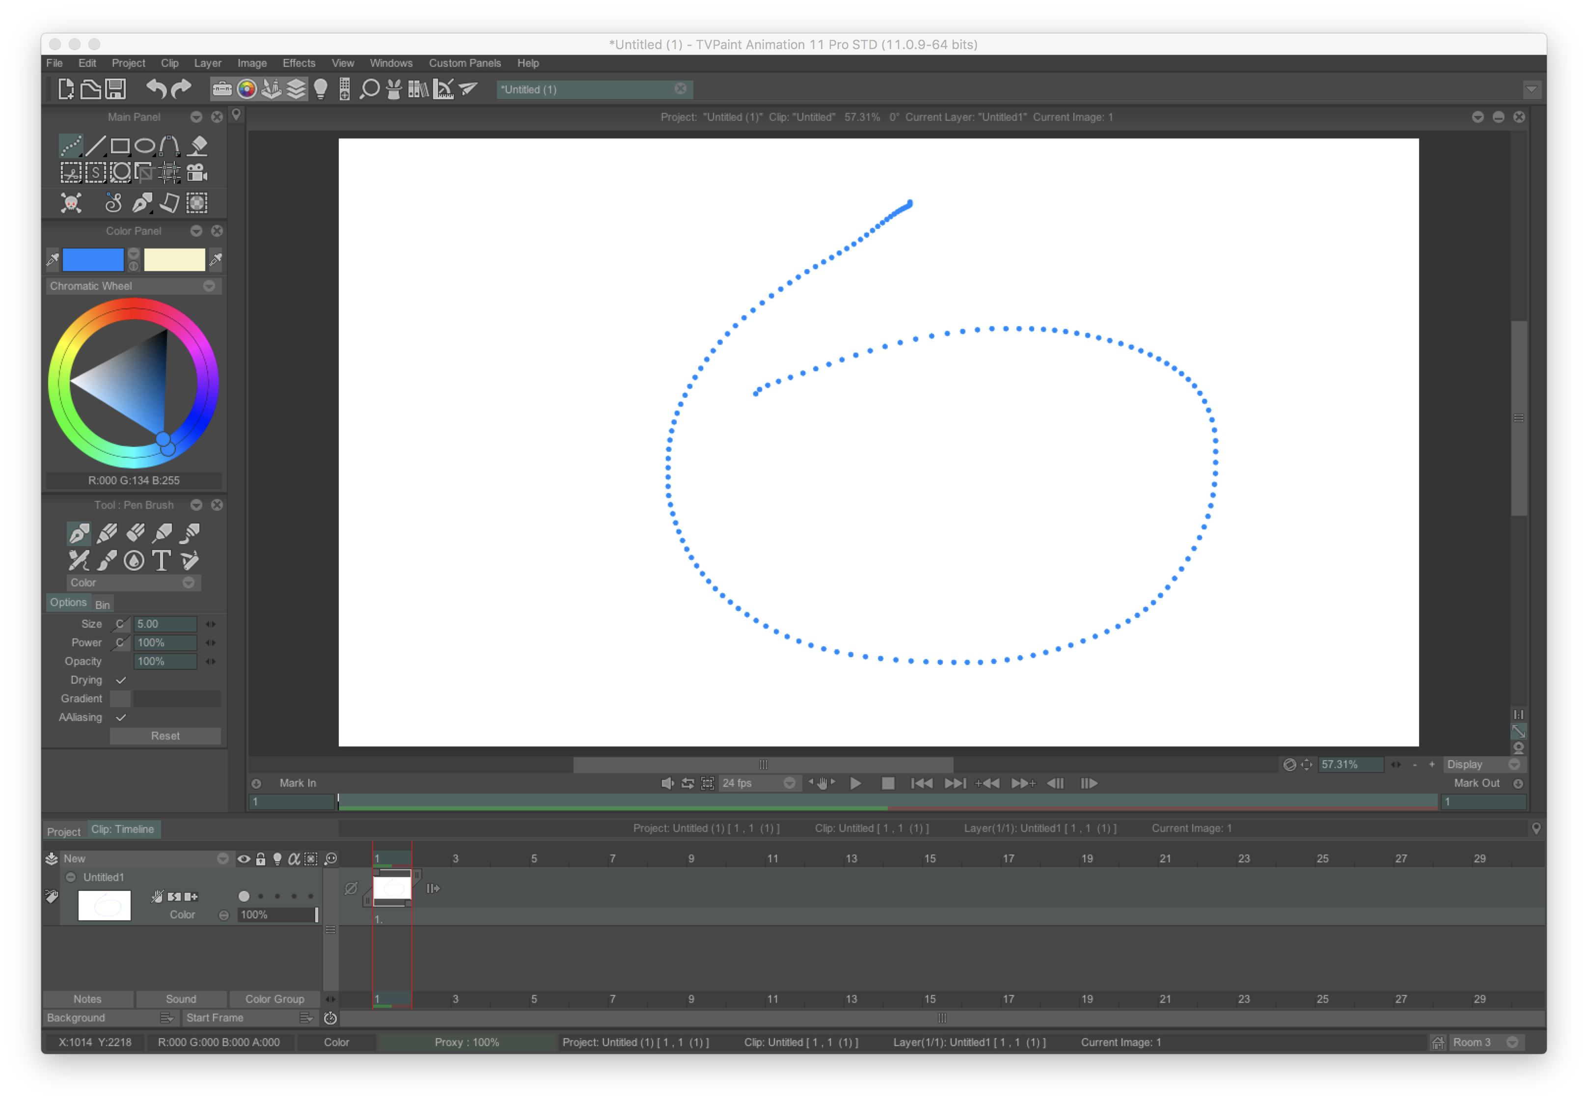Toggle the loop playback icon

[687, 784]
